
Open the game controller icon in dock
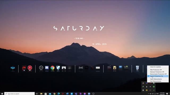point(81,68)
